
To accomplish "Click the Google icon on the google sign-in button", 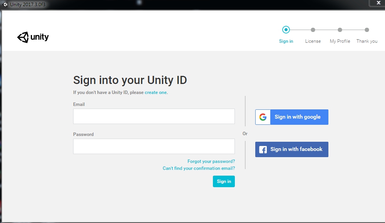I will pos(262,117).
